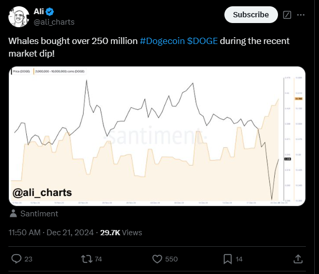Repost this tweet with retweet icon

[87, 259]
